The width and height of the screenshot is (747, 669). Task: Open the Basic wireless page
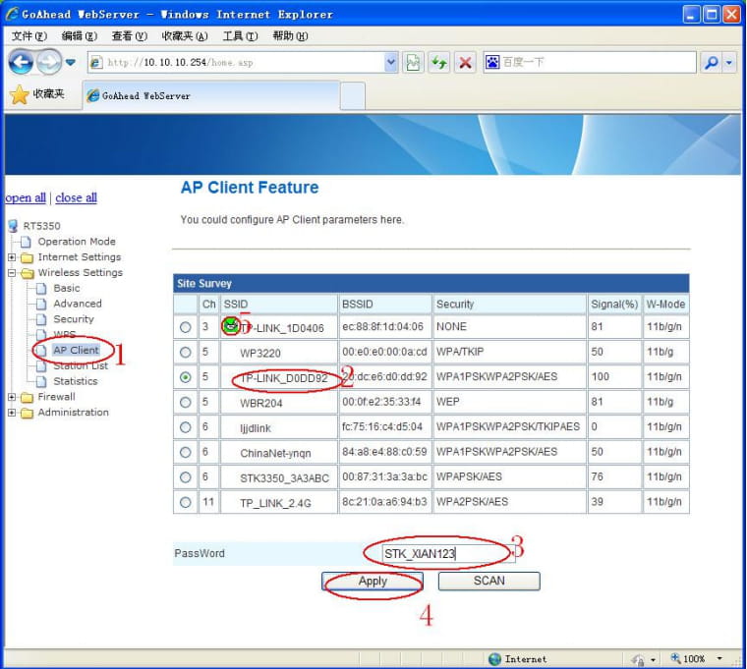point(67,288)
